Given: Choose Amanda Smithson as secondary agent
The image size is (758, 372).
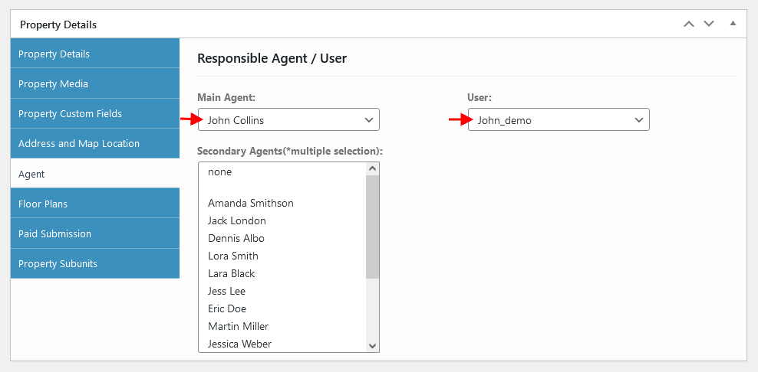Looking at the screenshot, I should point(282,203).
